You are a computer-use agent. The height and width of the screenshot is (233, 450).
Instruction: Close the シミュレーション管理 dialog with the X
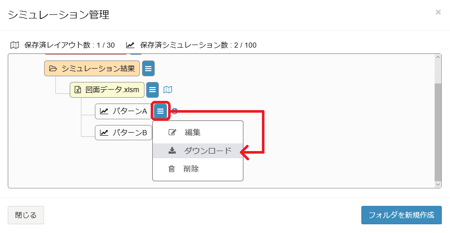click(x=438, y=12)
